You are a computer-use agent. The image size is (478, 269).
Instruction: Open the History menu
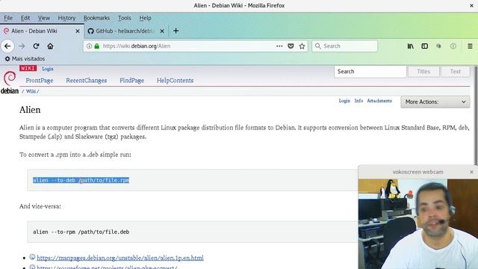pos(66,18)
